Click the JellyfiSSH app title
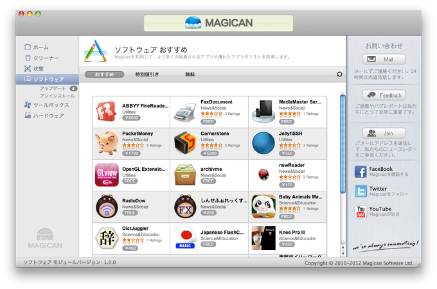The width and height of the screenshot is (437, 289). point(290,134)
